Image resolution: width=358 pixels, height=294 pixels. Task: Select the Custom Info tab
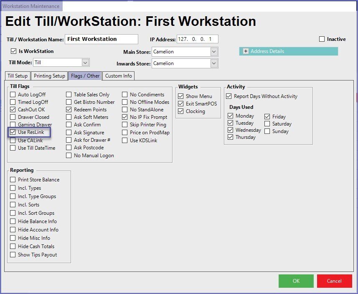[x=118, y=76]
